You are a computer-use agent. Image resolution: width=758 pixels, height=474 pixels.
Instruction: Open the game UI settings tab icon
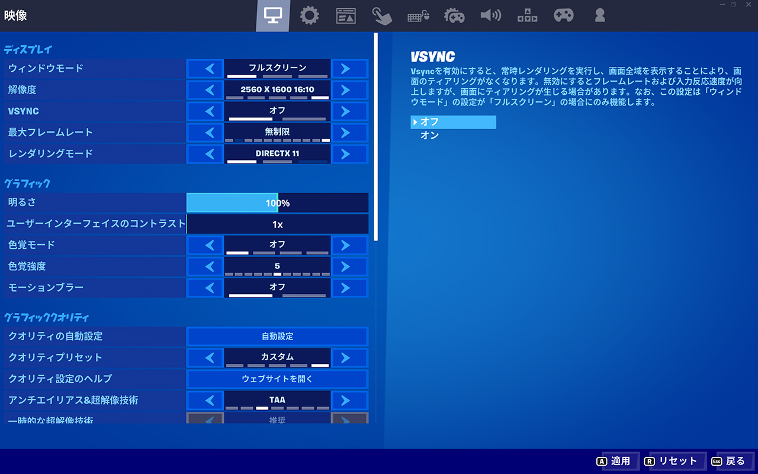pyautogui.click(x=346, y=16)
